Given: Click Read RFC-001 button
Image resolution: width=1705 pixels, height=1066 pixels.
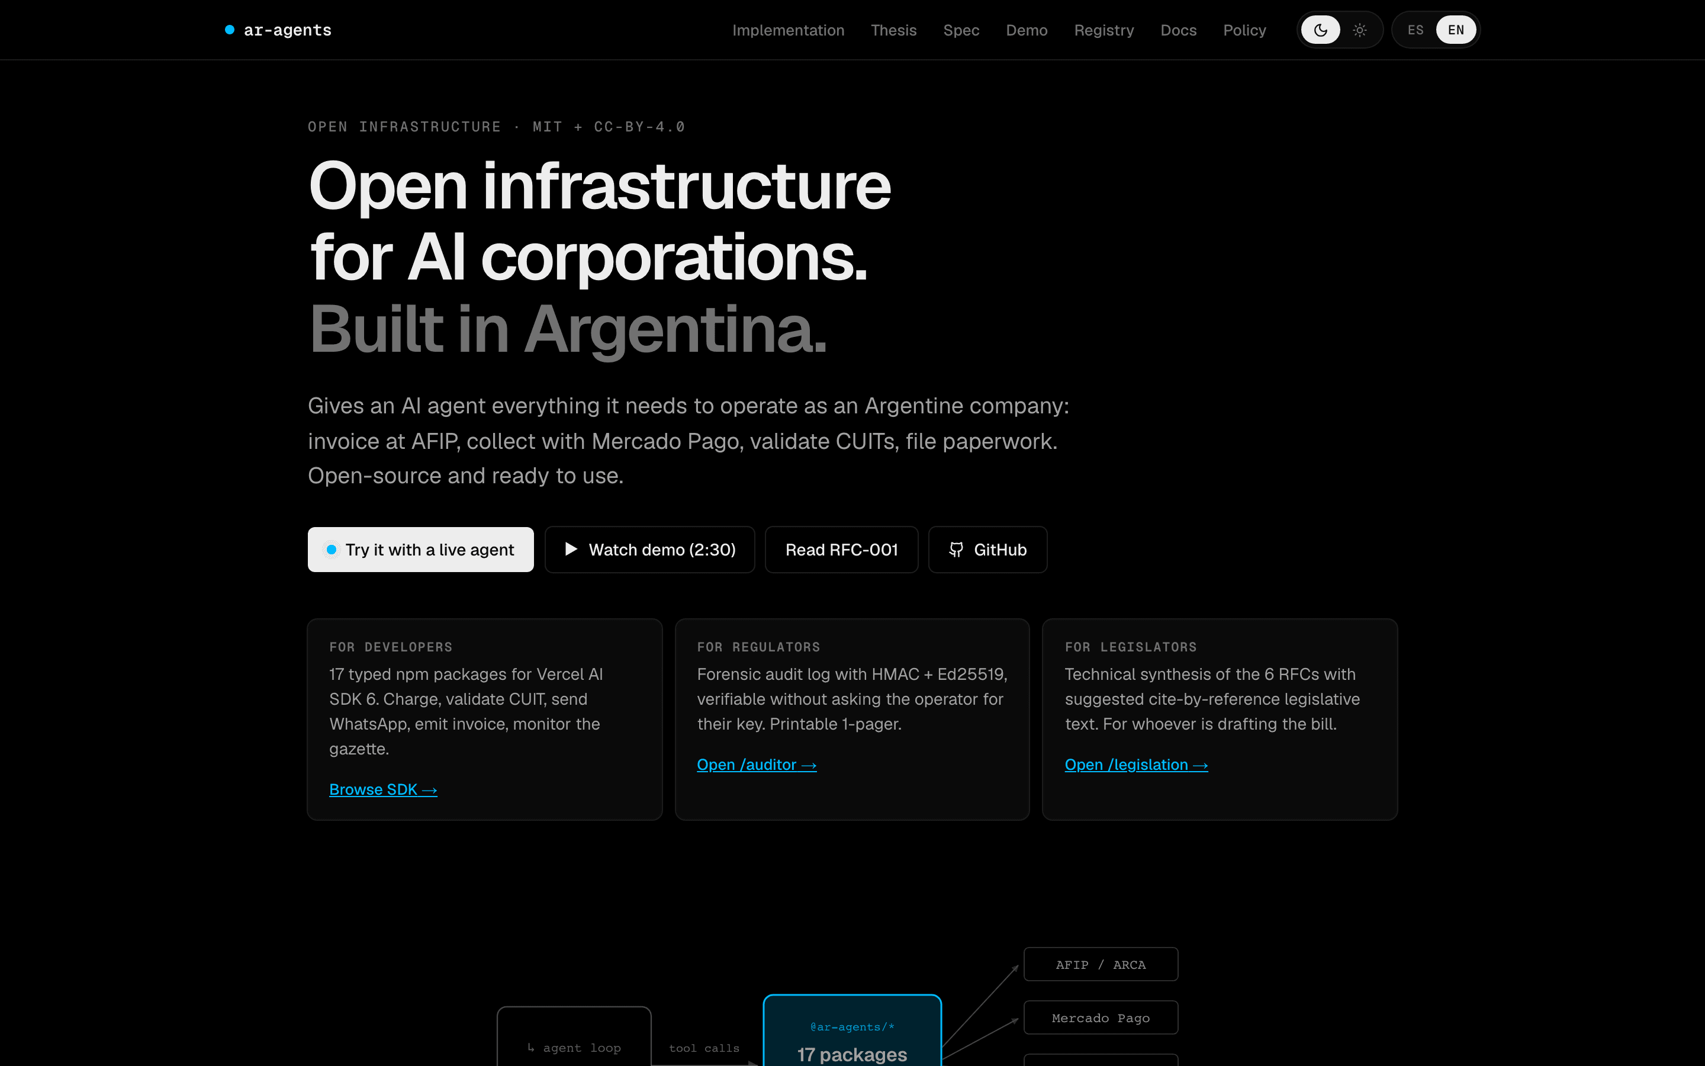Looking at the screenshot, I should [x=841, y=549].
